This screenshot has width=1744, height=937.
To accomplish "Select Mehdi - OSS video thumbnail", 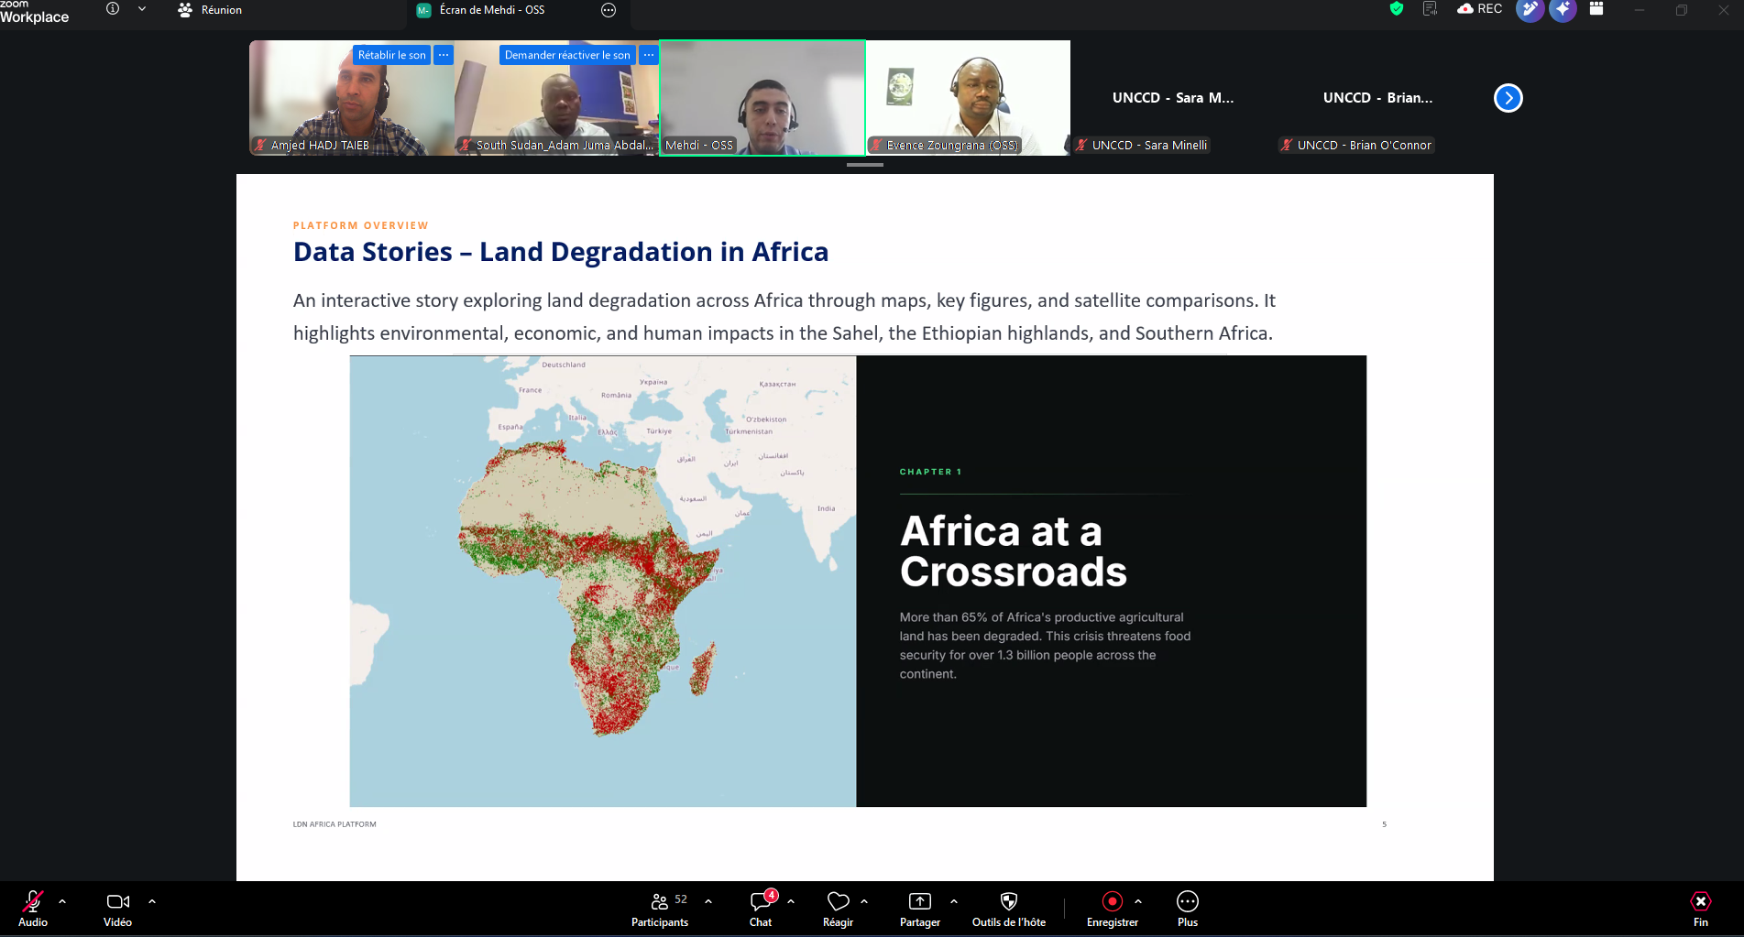I will click(x=762, y=98).
